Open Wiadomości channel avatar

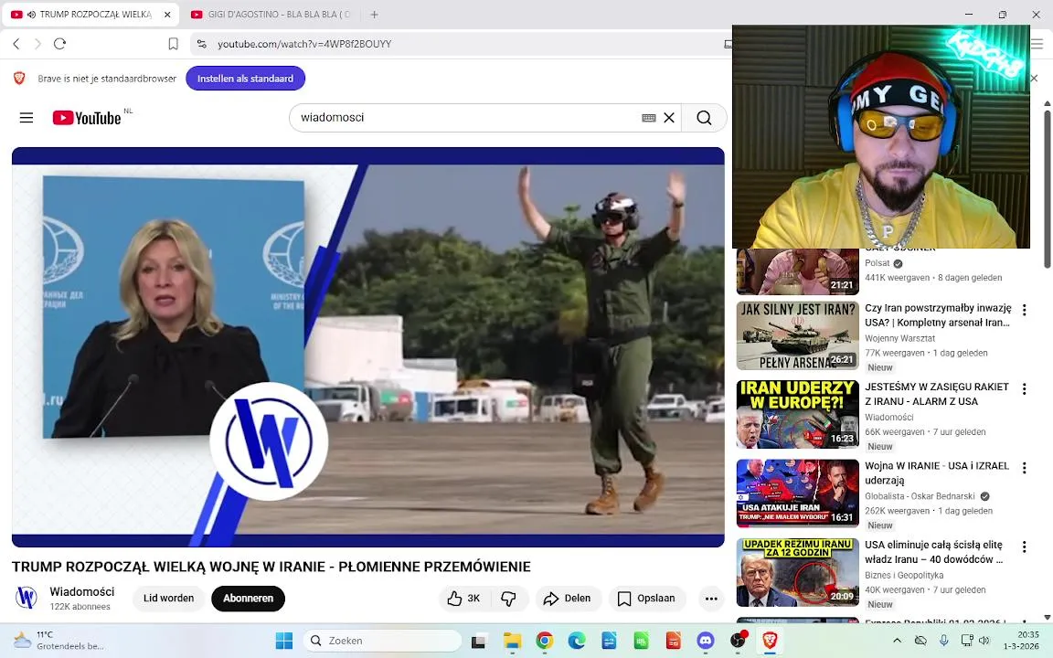coord(27,597)
